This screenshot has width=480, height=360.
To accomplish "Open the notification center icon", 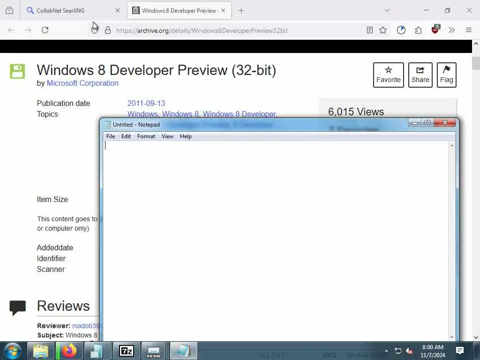I will click(x=460, y=351).
